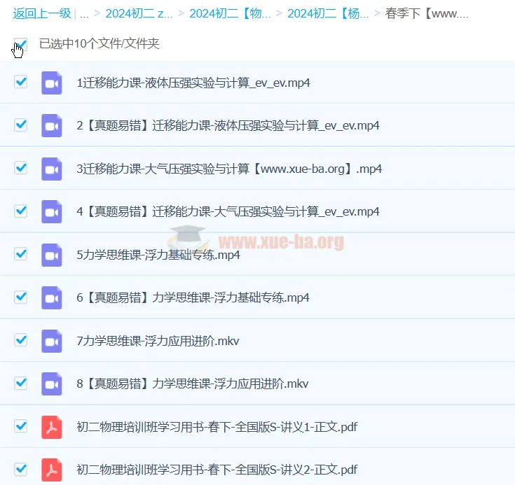Viewport: 515px width, 485px height.
Task: Navigate to the "2024初二 z..." breadcrumb folder
Action: pyautogui.click(x=139, y=13)
